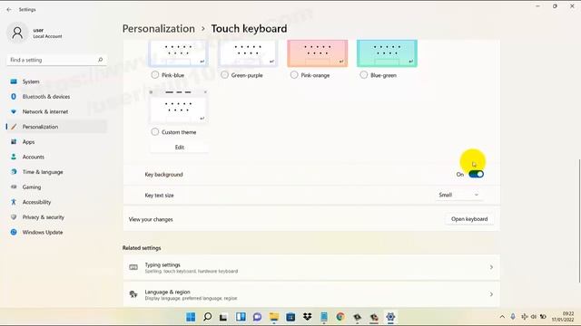The width and height of the screenshot is (581, 326).
Task: Go to Accounts settings category
Action: click(x=56, y=157)
